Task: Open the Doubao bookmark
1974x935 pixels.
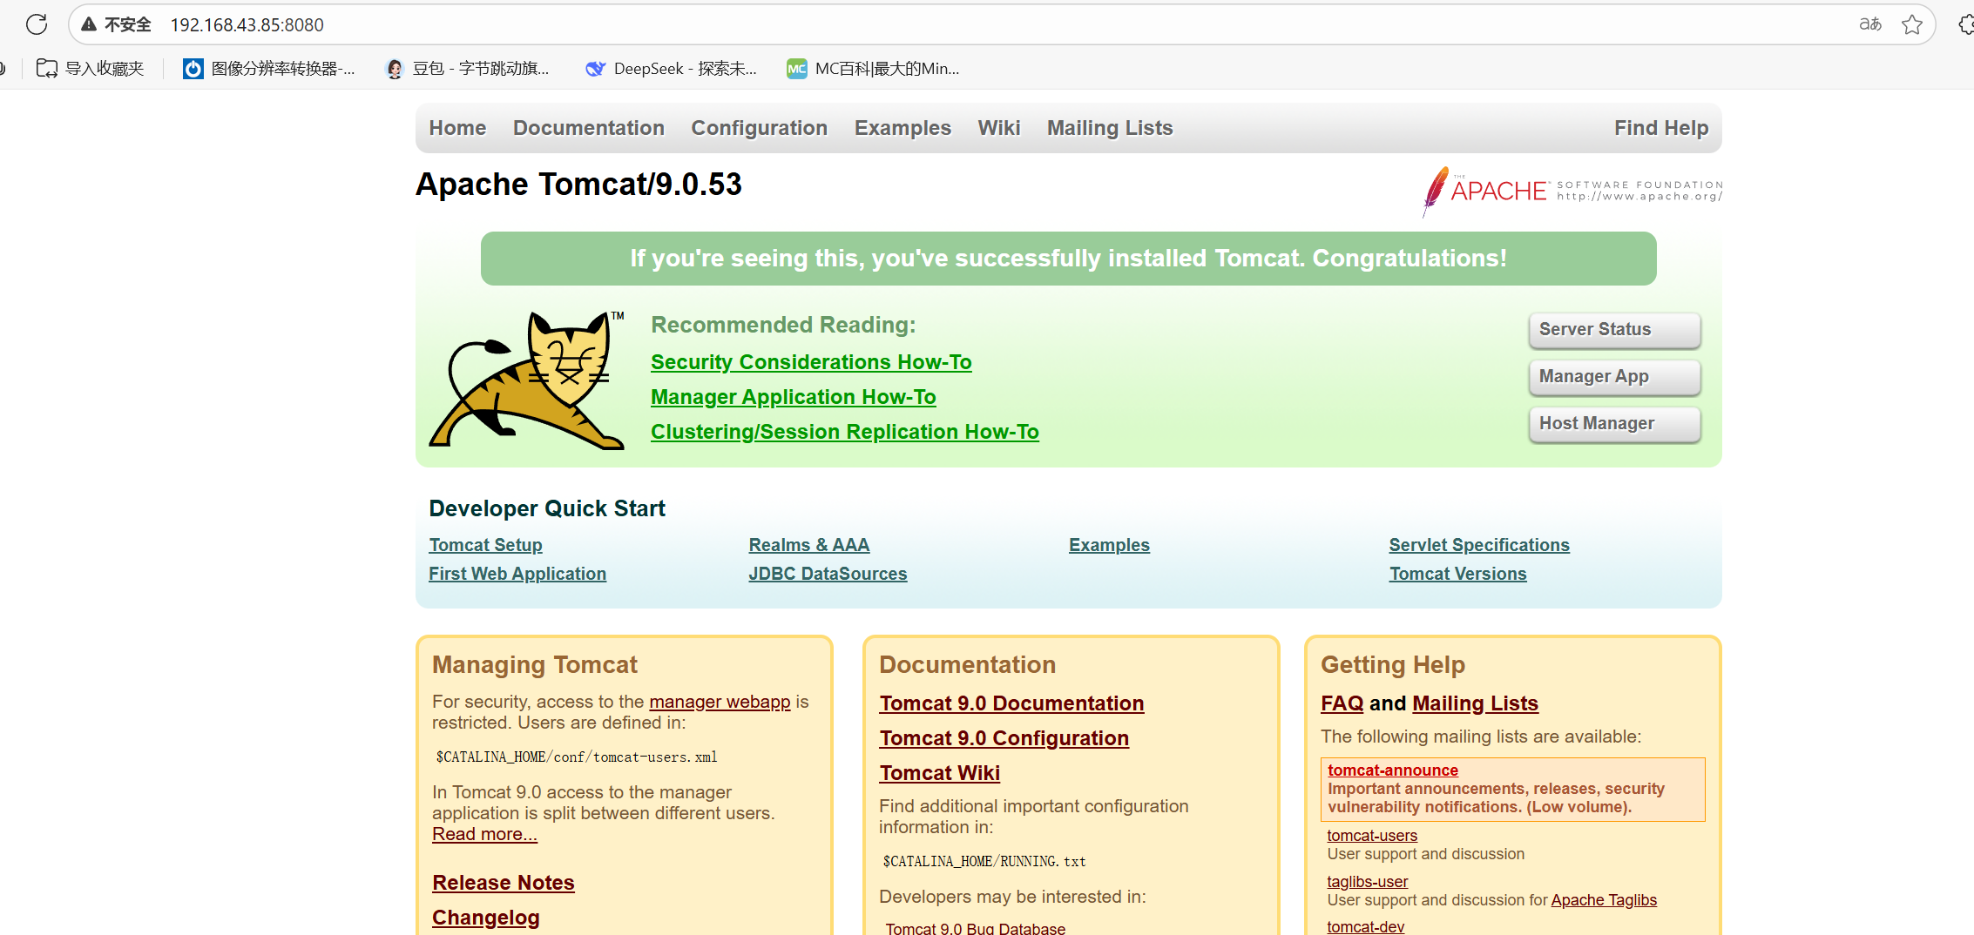Action: pos(468,69)
